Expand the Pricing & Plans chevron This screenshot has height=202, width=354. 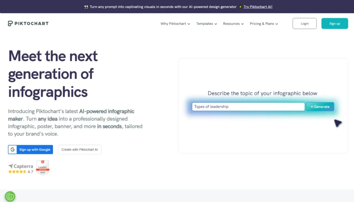point(277,24)
